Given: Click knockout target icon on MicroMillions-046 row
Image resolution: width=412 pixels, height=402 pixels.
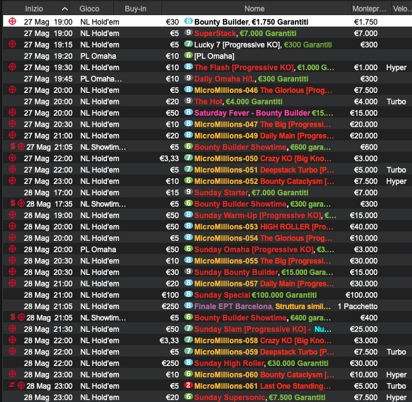Looking at the screenshot, I should (x=13, y=90).
